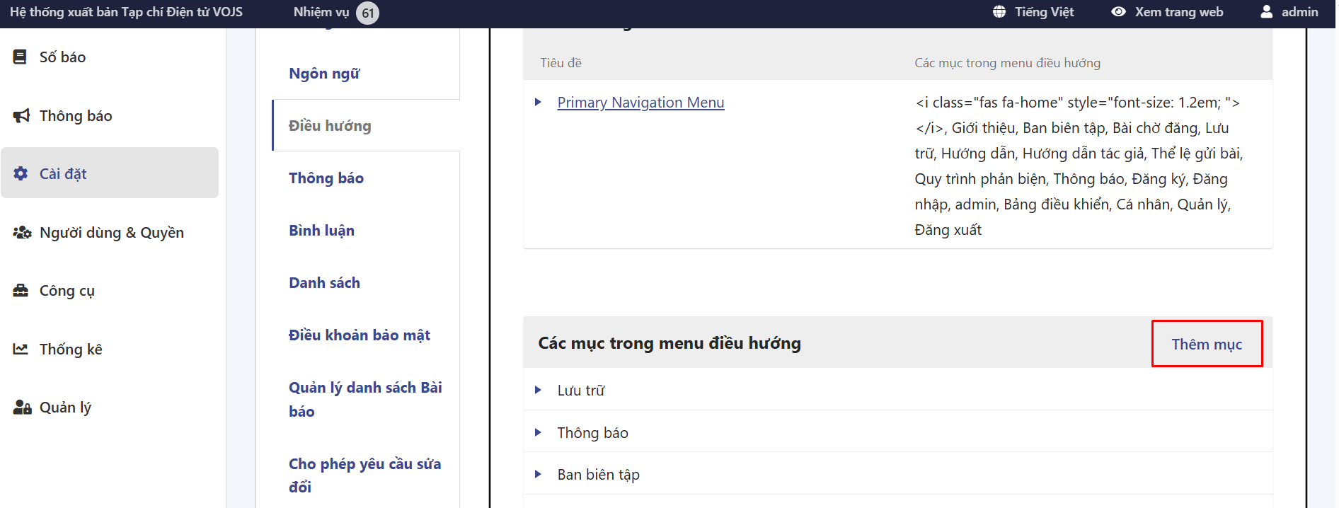Open the Primary Navigation Menu link
This screenshot has width=1339, height=508.
point(640,103)
